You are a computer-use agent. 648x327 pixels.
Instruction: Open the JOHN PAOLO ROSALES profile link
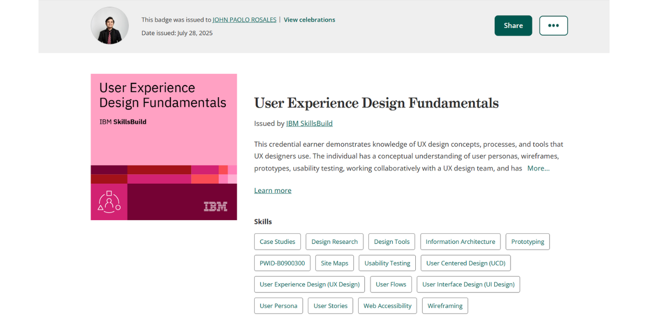coord(244,19)
